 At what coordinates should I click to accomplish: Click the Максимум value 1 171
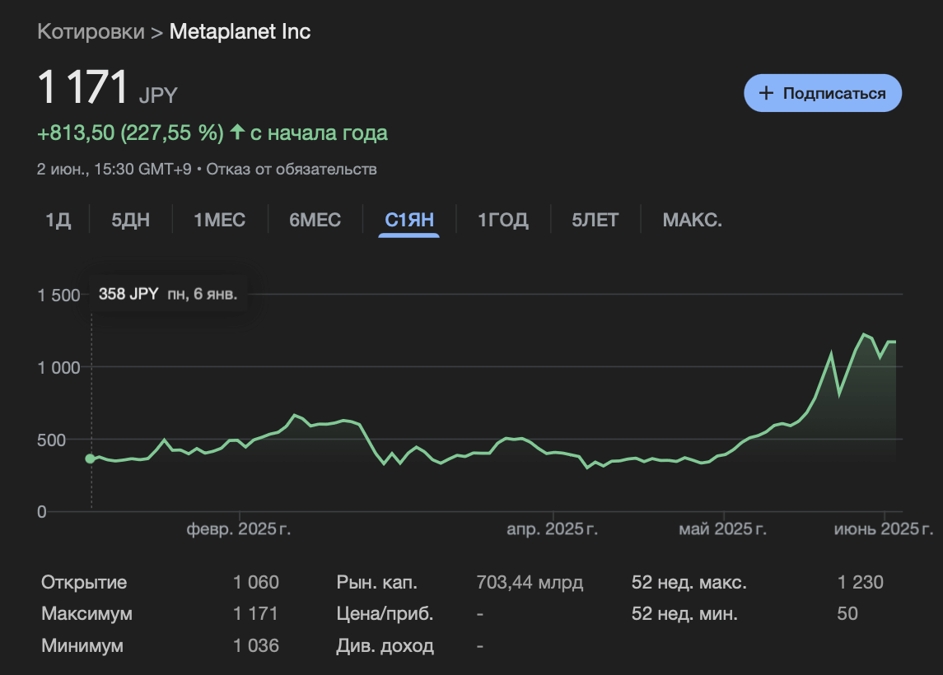tap(255, 613)
